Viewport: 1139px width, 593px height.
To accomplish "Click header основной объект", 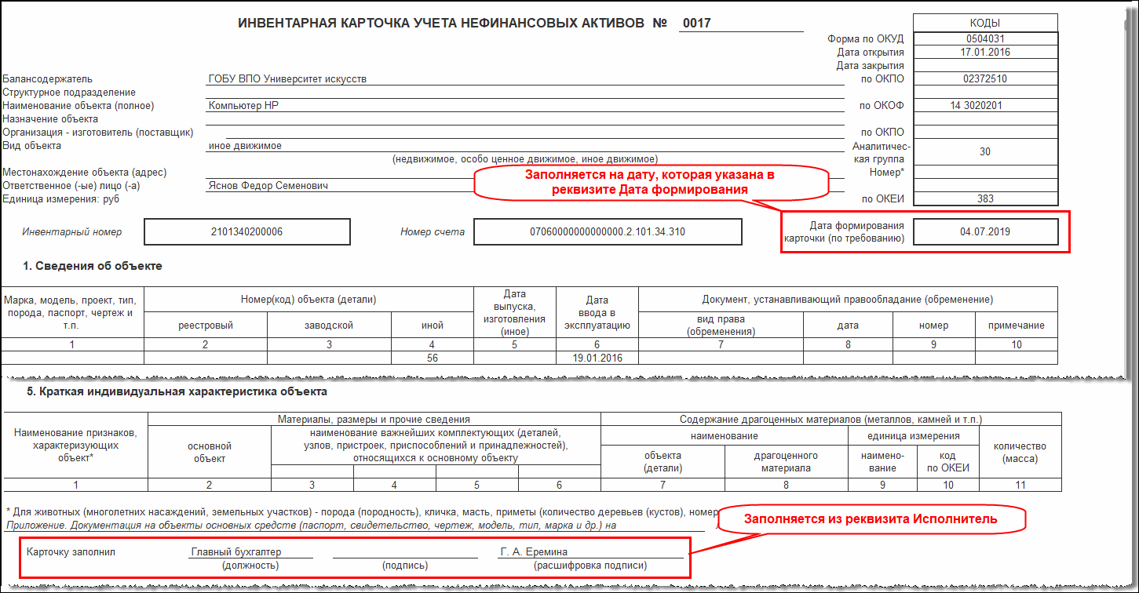I will click(210, 452).
